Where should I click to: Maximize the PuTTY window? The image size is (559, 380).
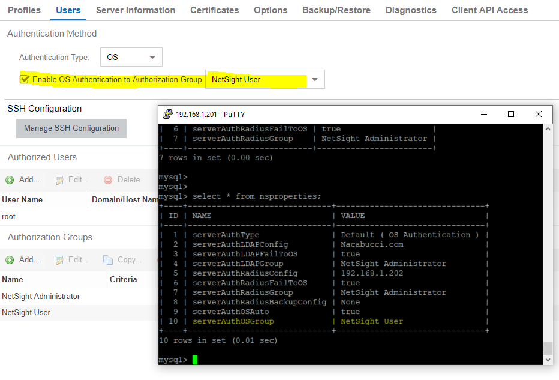click(x=511, y=114)
